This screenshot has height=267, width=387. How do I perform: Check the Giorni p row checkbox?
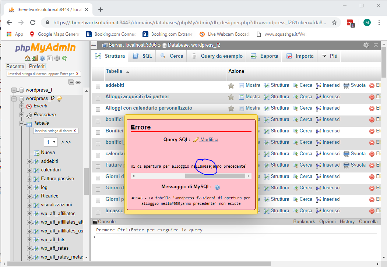point(98,201)
